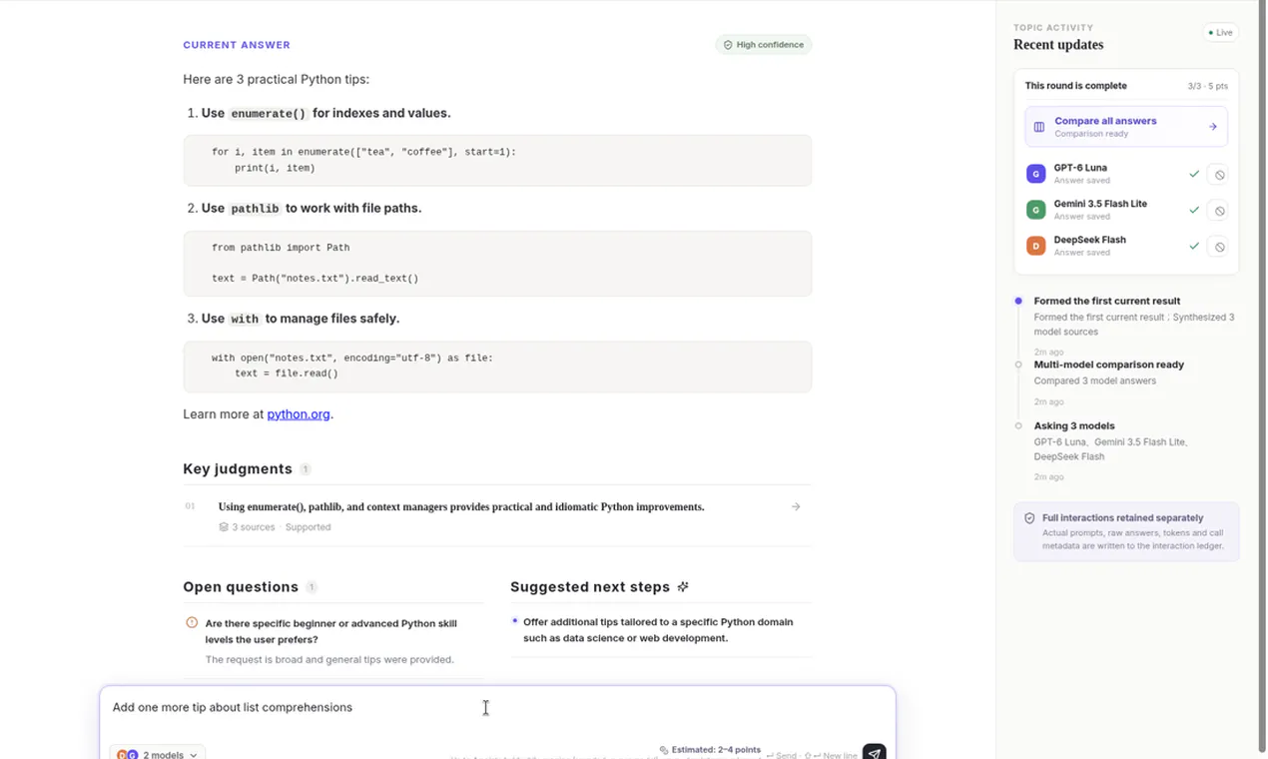Screen dimensions: 1268x759
Task: Click the green checkmark next to Gemini 3.5 Flash Lite
Action: click(x=1194, y=210)
